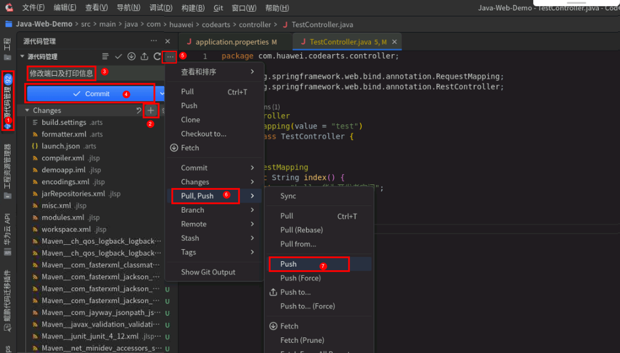The height and width of the screenshot is (353, 620).
Task: Click the Commit checkmark icon in toolbar
Action: pos(118,56)
